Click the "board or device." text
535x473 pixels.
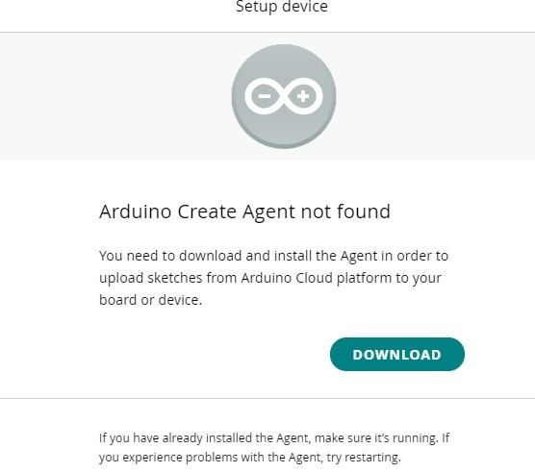click(x=150, y=300)
